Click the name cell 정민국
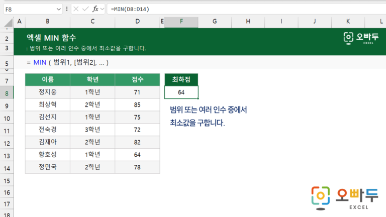This screenshot has width=386, height=217. [x=48, y=167]
